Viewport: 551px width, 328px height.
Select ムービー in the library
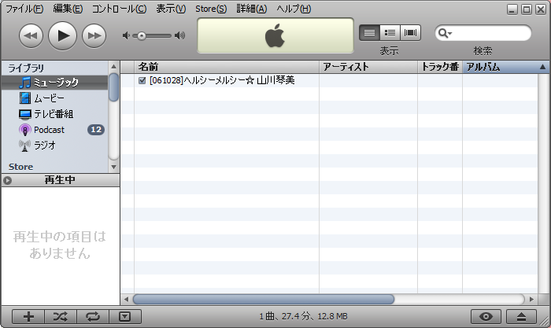(54, 98)
